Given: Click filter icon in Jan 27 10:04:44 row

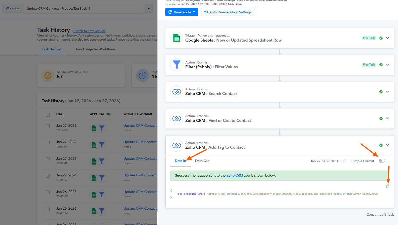Looking at the screenshot, I should point(102,145).
